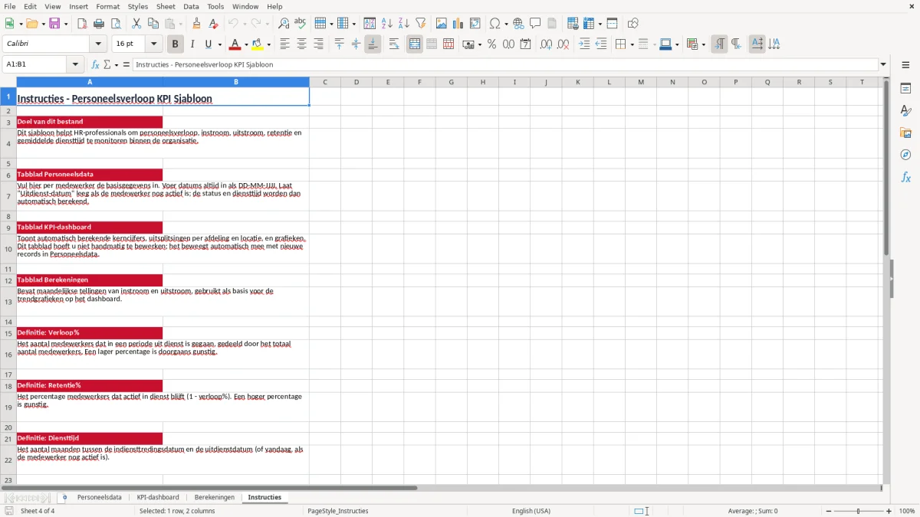Screen dimensions: 920x517
Task: Click Sort Descending icon
Action: point(404,24)
